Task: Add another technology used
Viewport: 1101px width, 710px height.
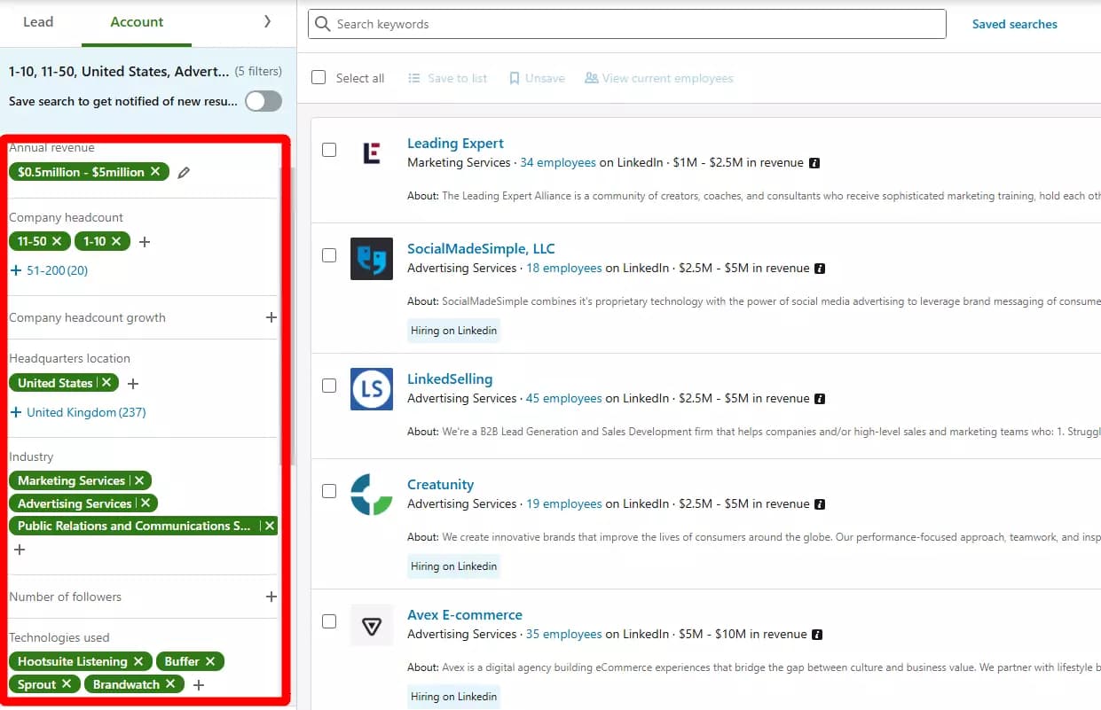Action: [199, 685]
